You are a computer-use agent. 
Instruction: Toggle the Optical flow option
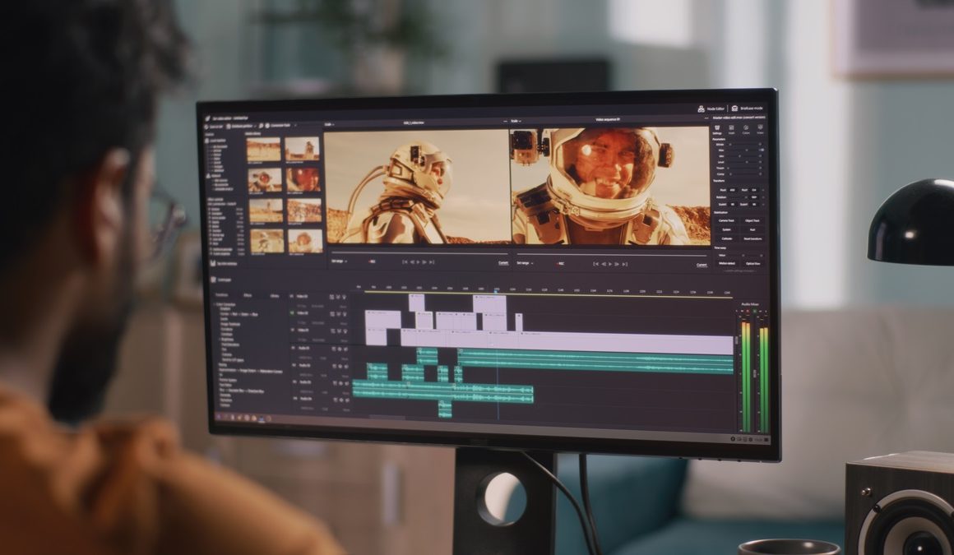(x=753, y=263)
